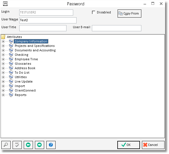Click the Attributes folder icon

3,37
